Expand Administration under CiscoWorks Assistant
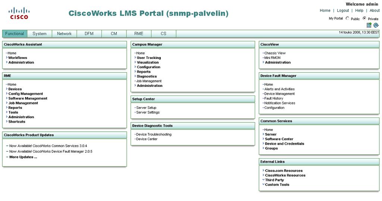Screen dimensions: 382x201 pos(21,62)
